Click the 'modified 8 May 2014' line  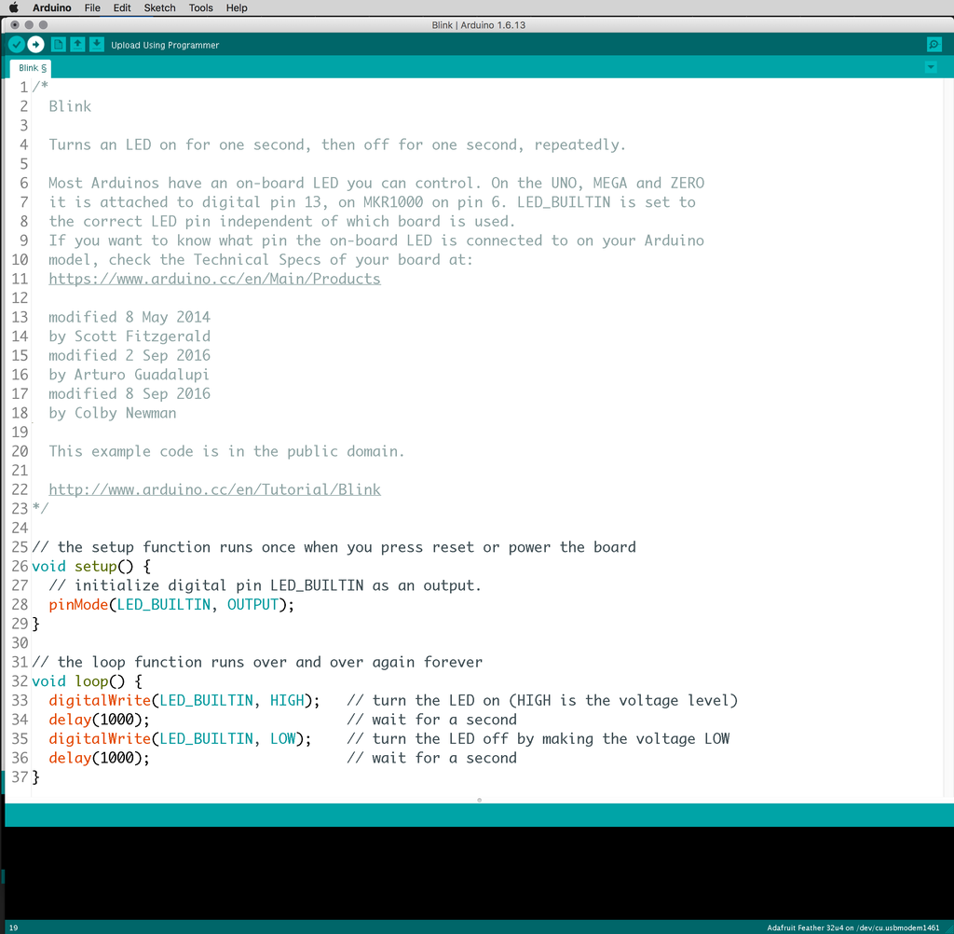[129, 317]
